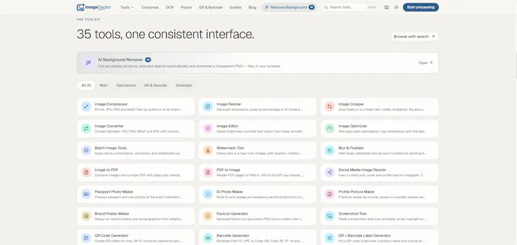This screenshot has height=245, width=517.
Task: Click the Image Compressor title text
Action: (x=111, y=104)
